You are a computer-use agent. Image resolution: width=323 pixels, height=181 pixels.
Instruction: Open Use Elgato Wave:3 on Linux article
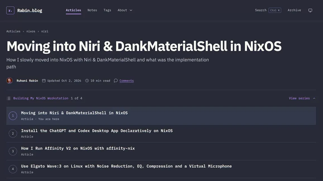126,166
